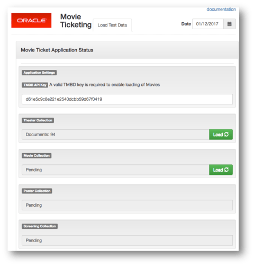254x266 pixels.
Task: Load the Theater Collection
Action: 221,135
